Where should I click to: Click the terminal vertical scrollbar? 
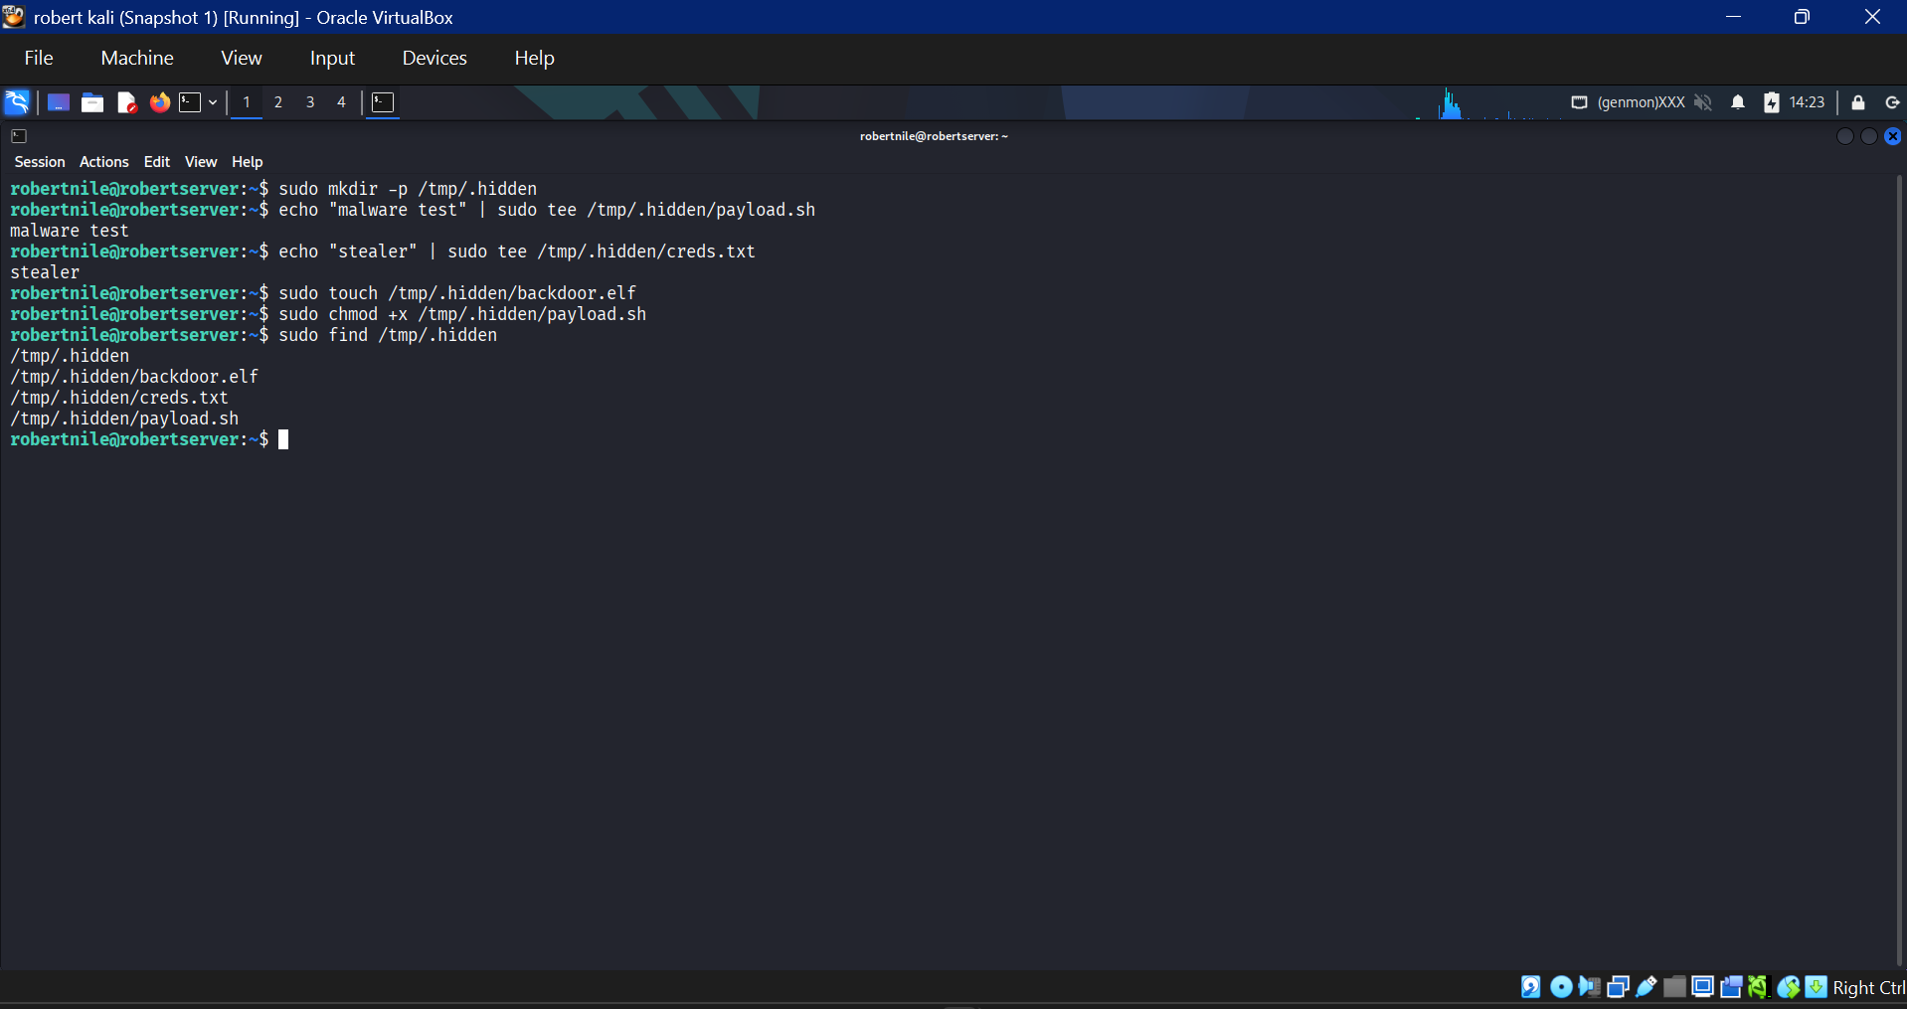1899,571
